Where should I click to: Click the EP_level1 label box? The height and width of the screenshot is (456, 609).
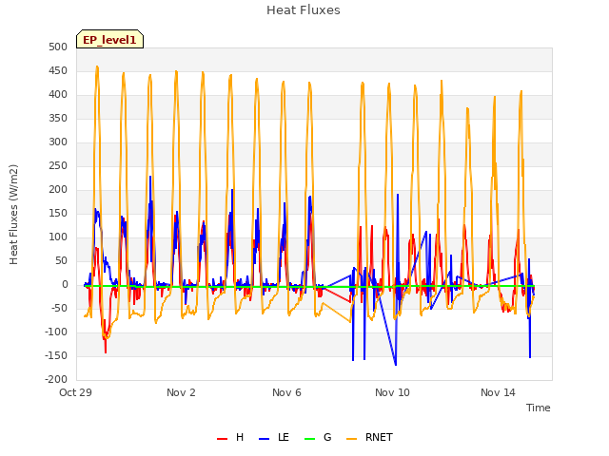coord(110,39)
